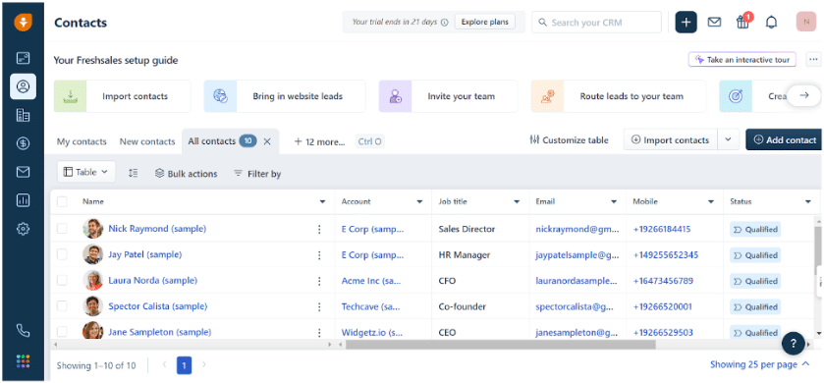824x383 pixels.
Task: Check the Spector Calista row checkbox
Action: click(62, 305)
